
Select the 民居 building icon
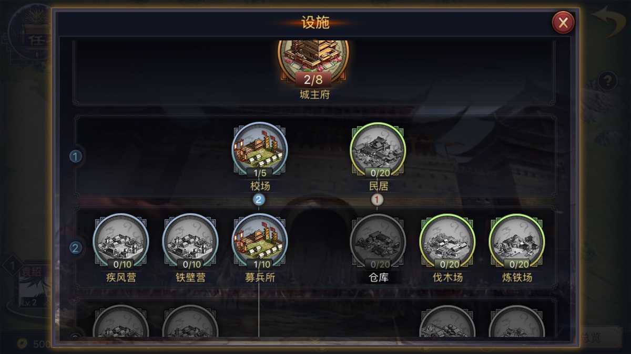378,150
